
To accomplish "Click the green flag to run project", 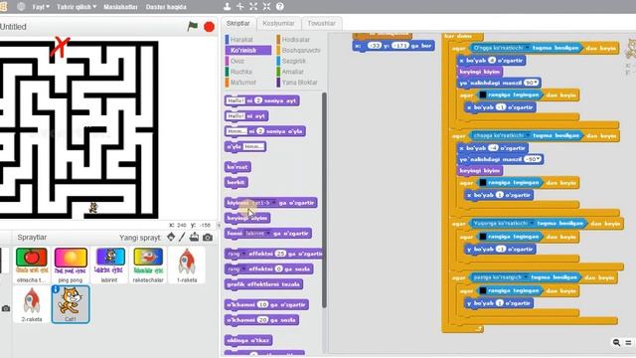I will tap(193, 27).
